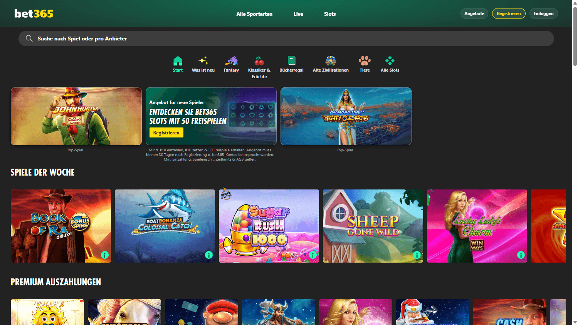Open the Was ist neu sparkle icon
The height and width of the screenshot is (325, 578).
[203, 61]
